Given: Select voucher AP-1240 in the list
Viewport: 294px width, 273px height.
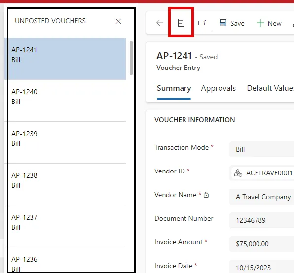Looking at the screenshot, I should tap(65, 101).
